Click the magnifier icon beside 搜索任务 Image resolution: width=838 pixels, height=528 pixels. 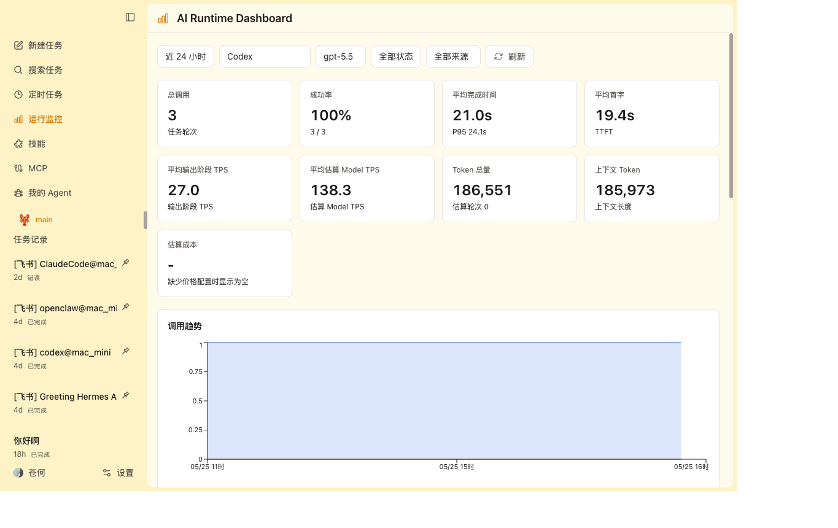(18, 70)
